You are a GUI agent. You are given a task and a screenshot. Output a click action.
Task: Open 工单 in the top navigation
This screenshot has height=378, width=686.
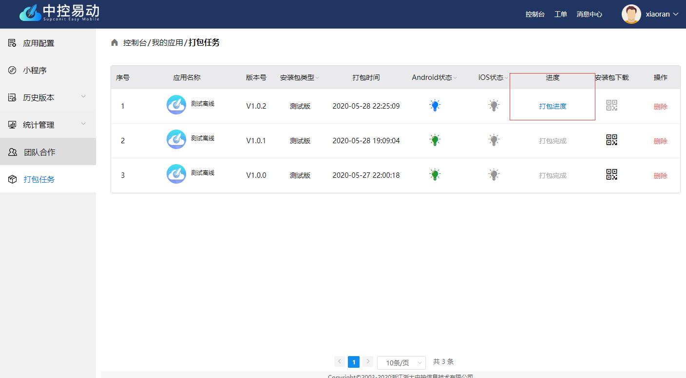pyautogui.click(x=561, y=14)
